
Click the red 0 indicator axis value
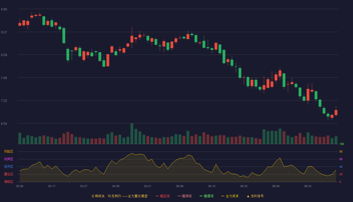340,182
